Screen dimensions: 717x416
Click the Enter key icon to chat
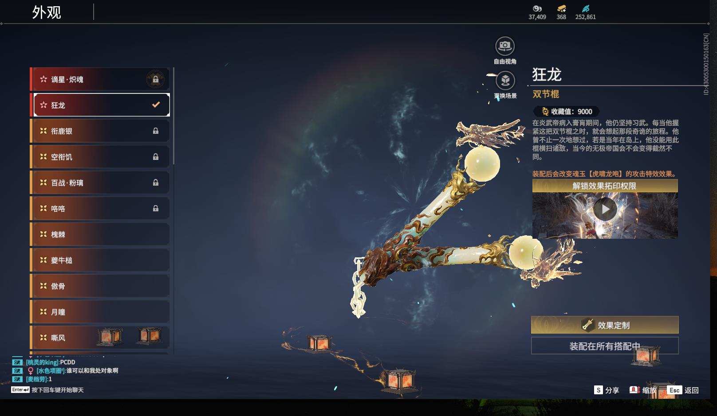click(x=20, y=390)
